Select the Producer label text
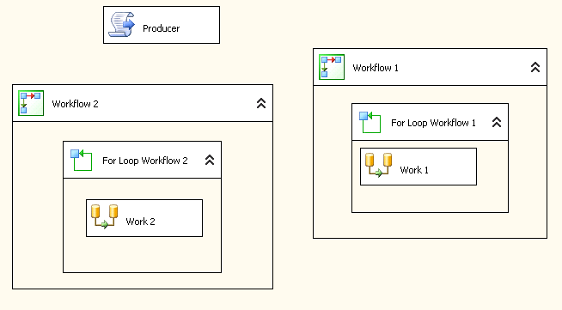Viewport: 562px width, 310px height. point(161,28)
